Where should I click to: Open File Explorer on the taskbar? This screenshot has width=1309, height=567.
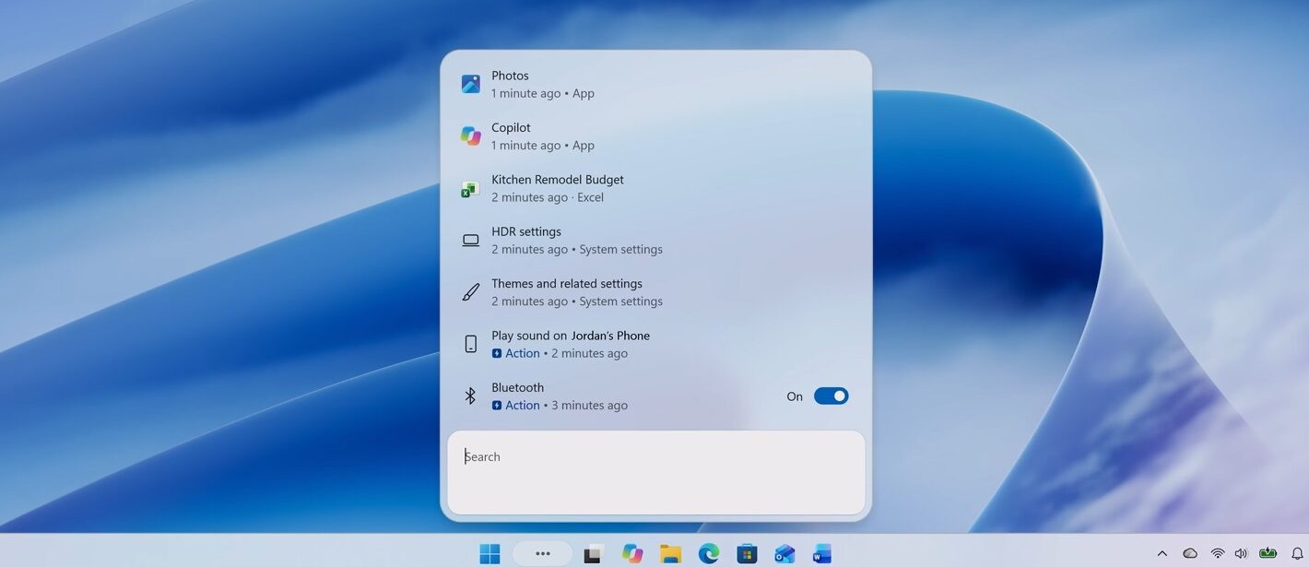[670, 553]
